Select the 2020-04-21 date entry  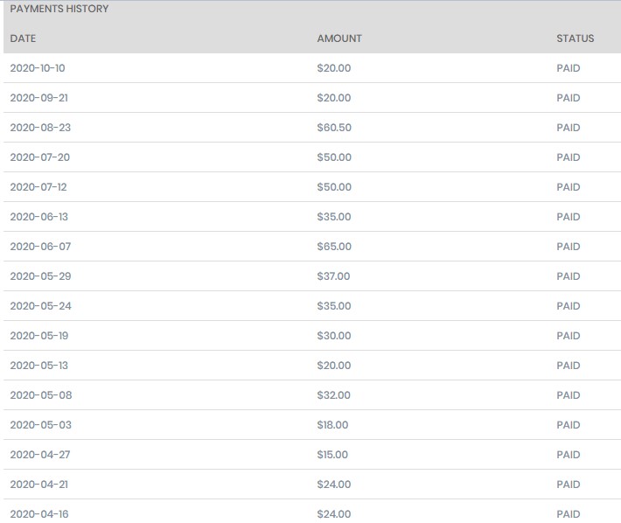38,485
